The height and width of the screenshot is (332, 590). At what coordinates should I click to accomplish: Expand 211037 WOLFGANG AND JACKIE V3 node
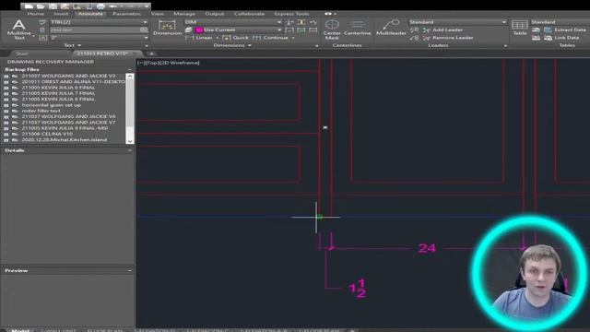point(6,76)
